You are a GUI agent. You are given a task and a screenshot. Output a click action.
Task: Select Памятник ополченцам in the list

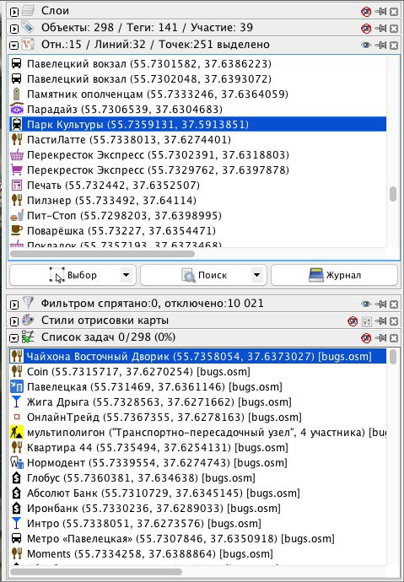click(x=197, y=94)
